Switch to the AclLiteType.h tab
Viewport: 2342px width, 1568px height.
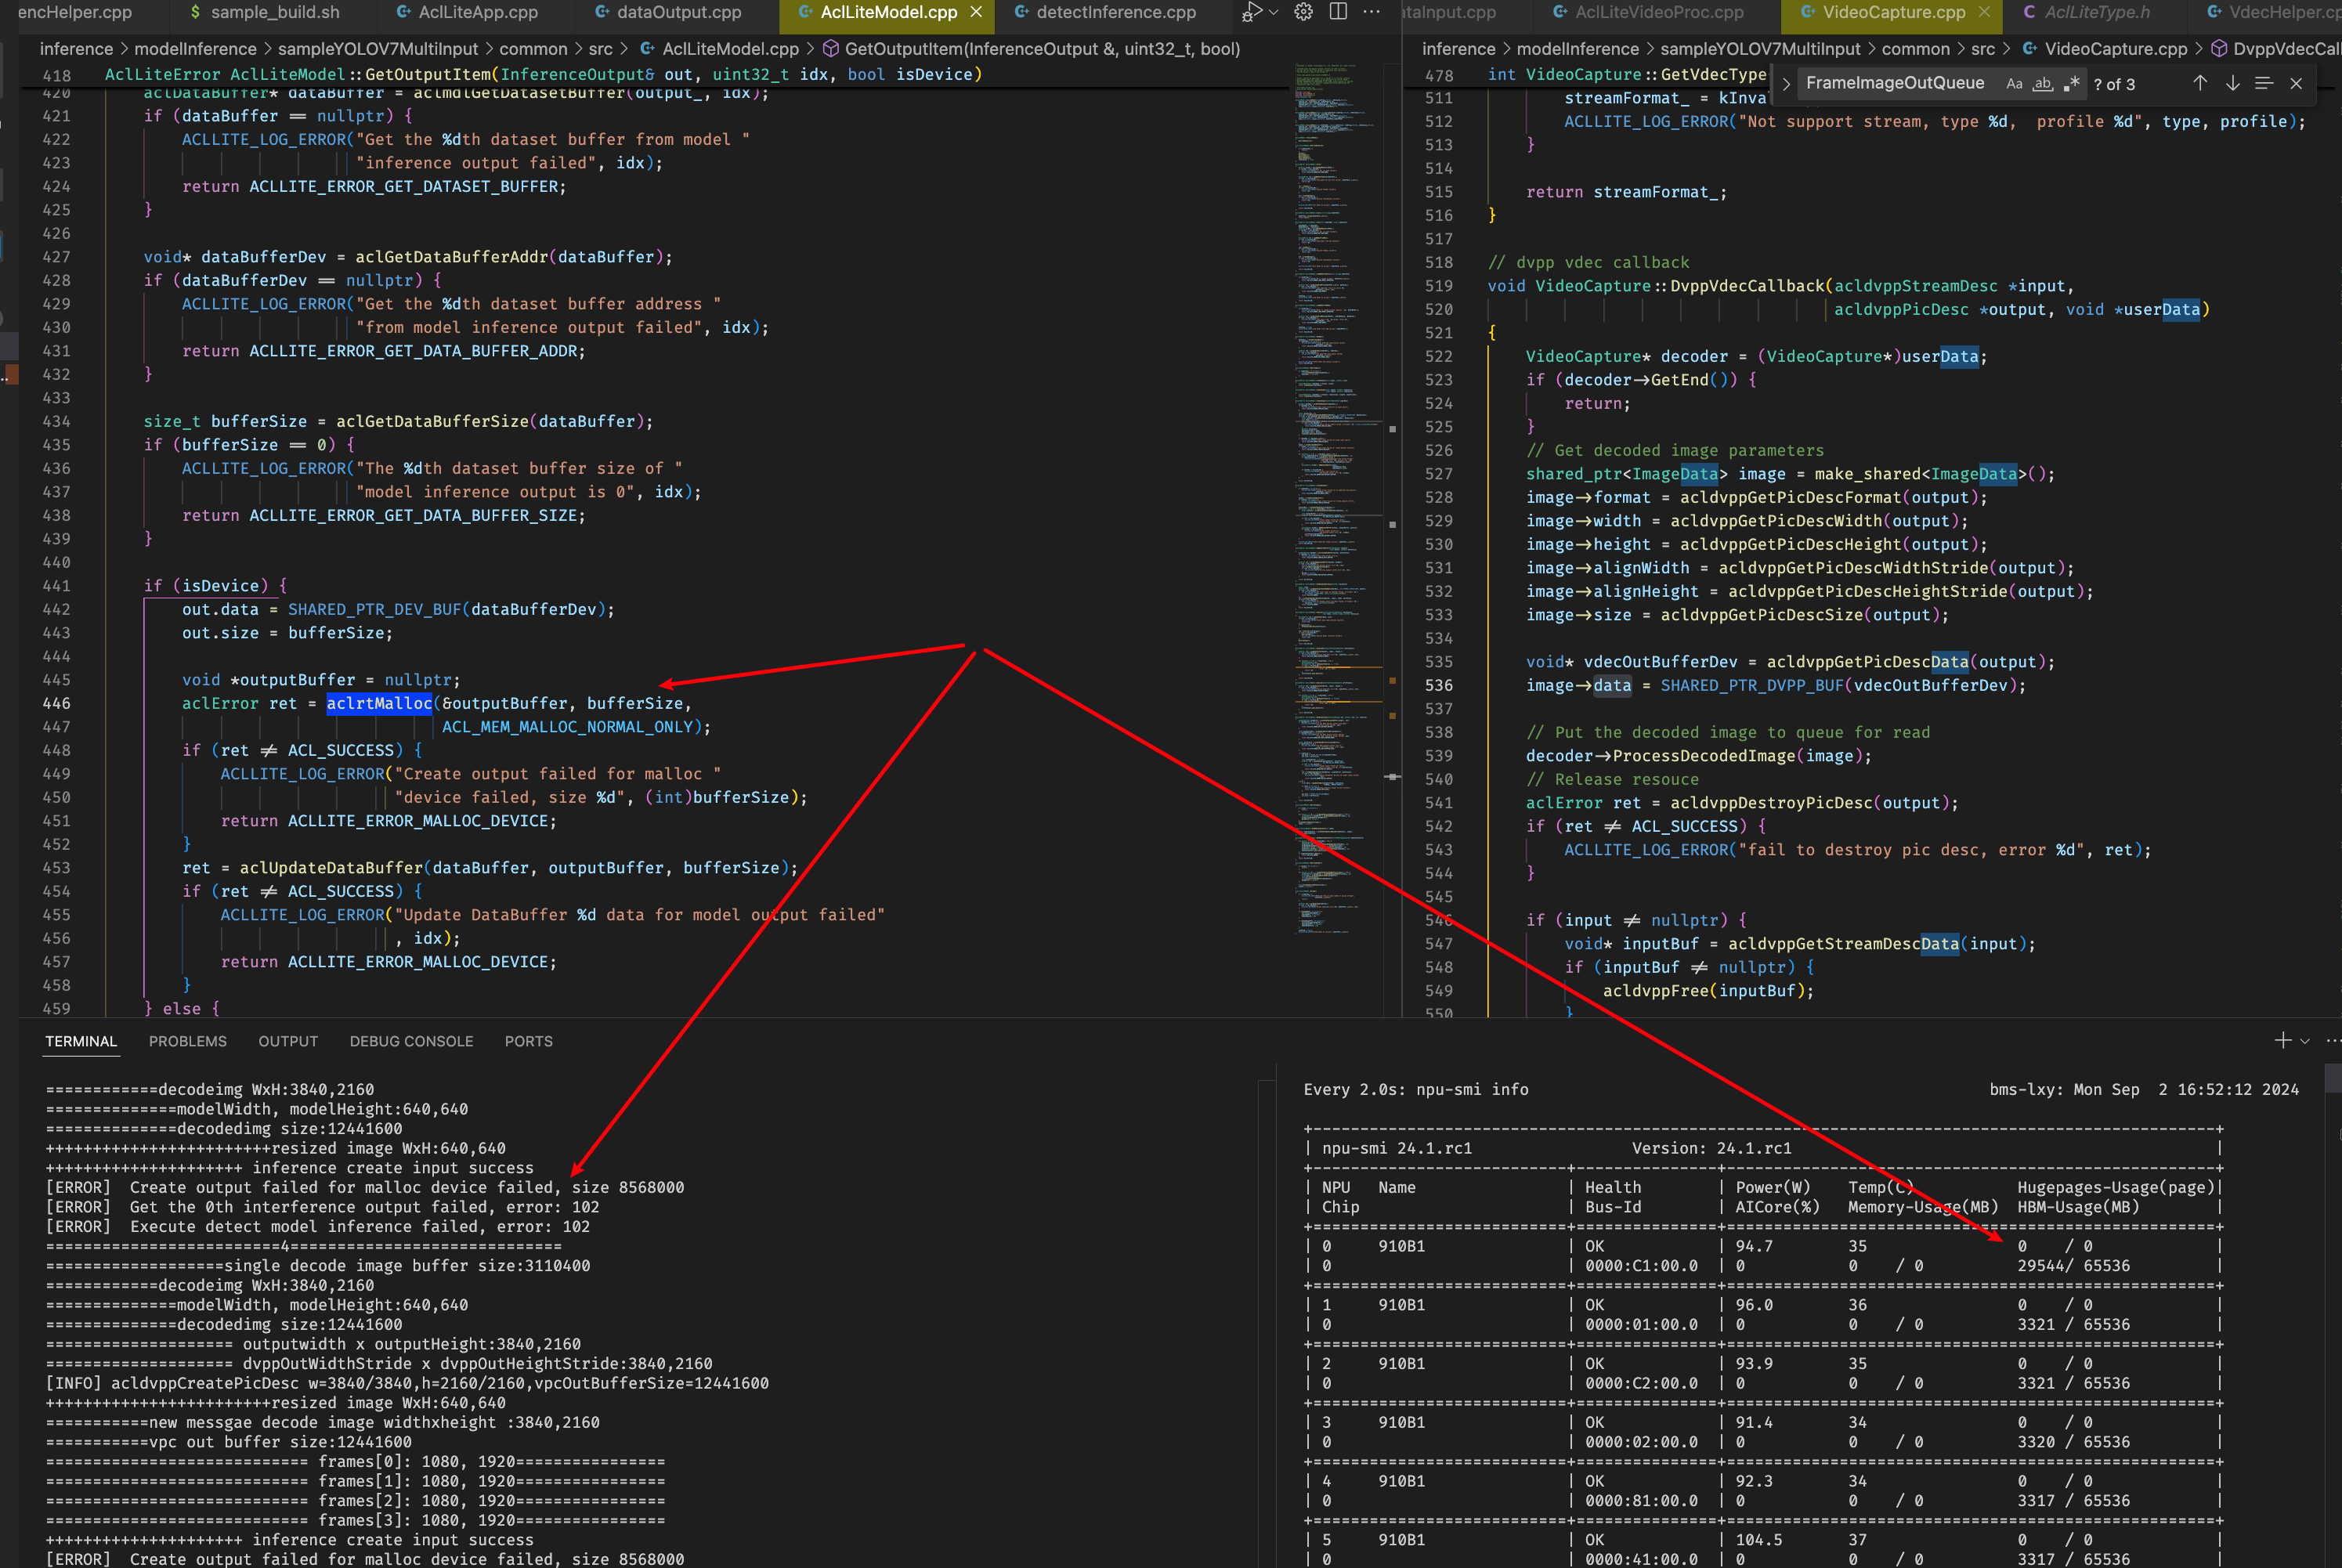pos(2085,12)
